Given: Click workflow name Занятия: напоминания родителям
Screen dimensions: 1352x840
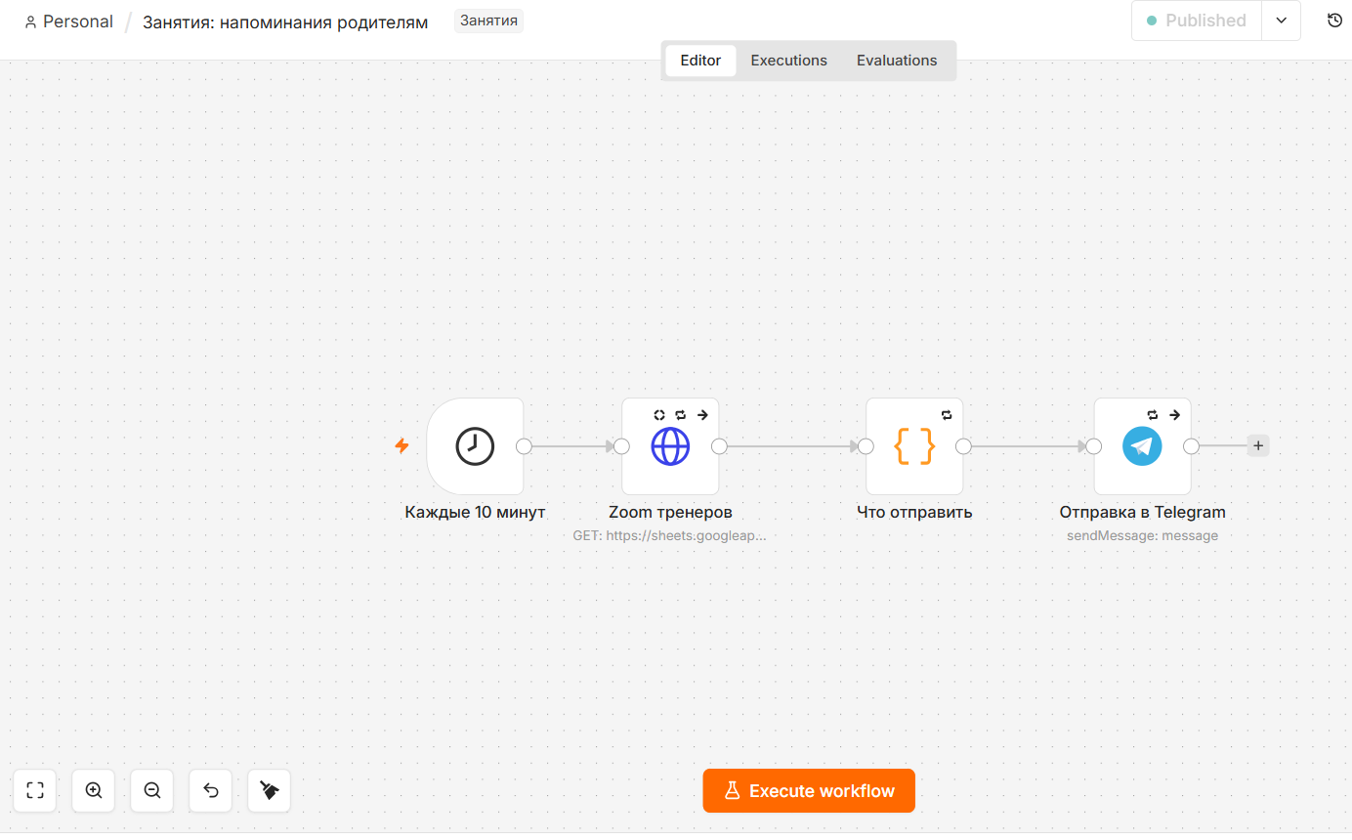Looking at the screenshot, I should click(x=285, y=21).
